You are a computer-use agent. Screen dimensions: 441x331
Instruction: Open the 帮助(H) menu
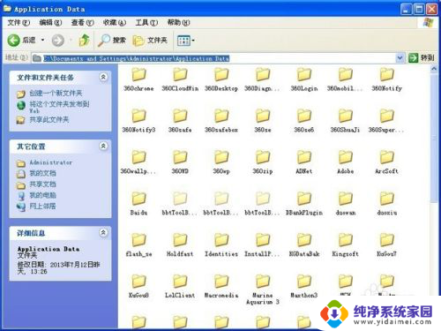coord(178,22)
